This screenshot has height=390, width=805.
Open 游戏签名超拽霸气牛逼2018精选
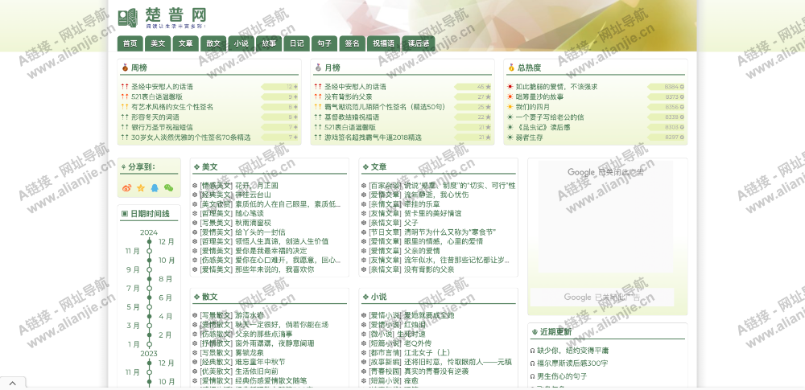[x=373, y=137]
